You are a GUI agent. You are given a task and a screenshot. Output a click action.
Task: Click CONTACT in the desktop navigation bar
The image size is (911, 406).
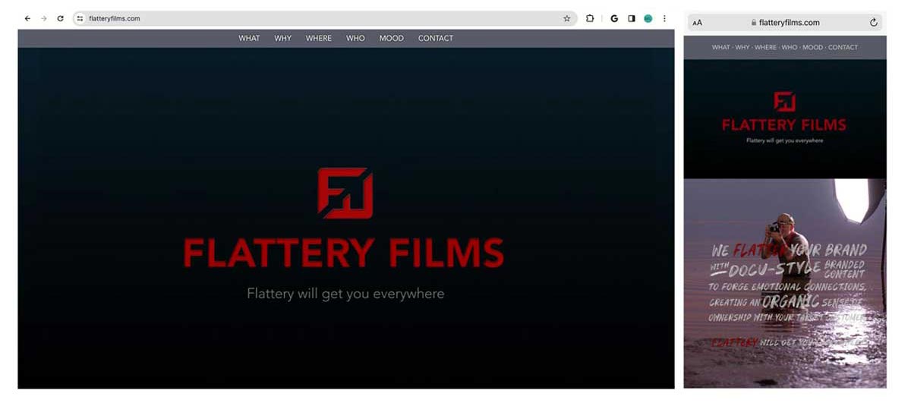tap(435, 39)
